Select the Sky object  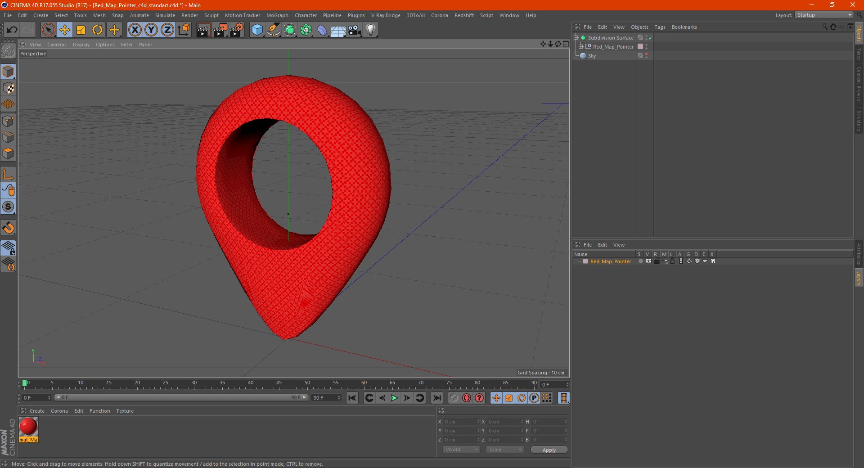[592, 56]
